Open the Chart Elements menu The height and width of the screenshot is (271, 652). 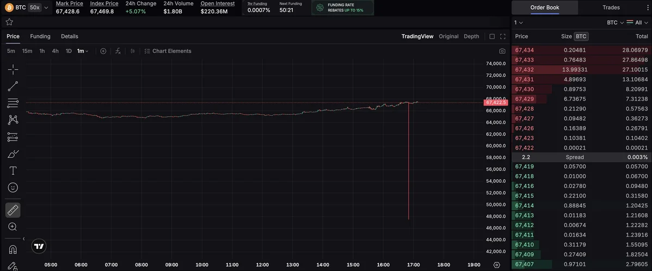coord(168,51)
